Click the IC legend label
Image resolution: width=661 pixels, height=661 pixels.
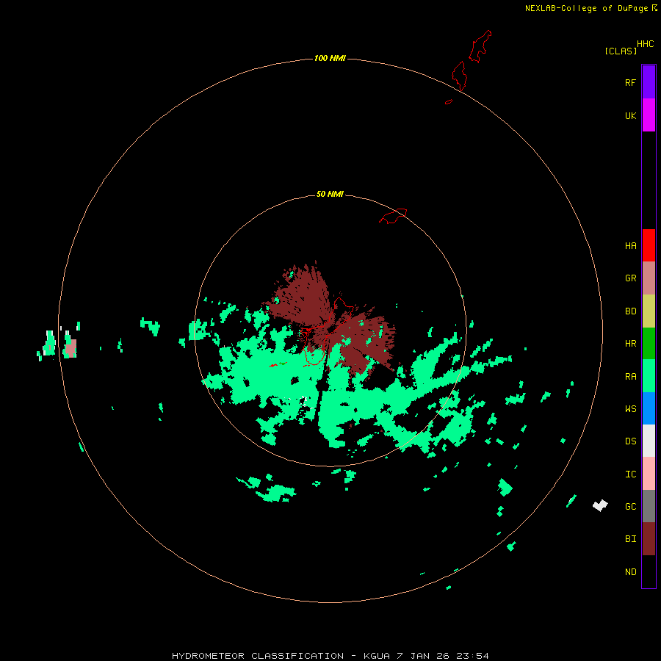click(x=630, y=474)
